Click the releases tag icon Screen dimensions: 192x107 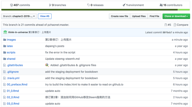point(88,5)
